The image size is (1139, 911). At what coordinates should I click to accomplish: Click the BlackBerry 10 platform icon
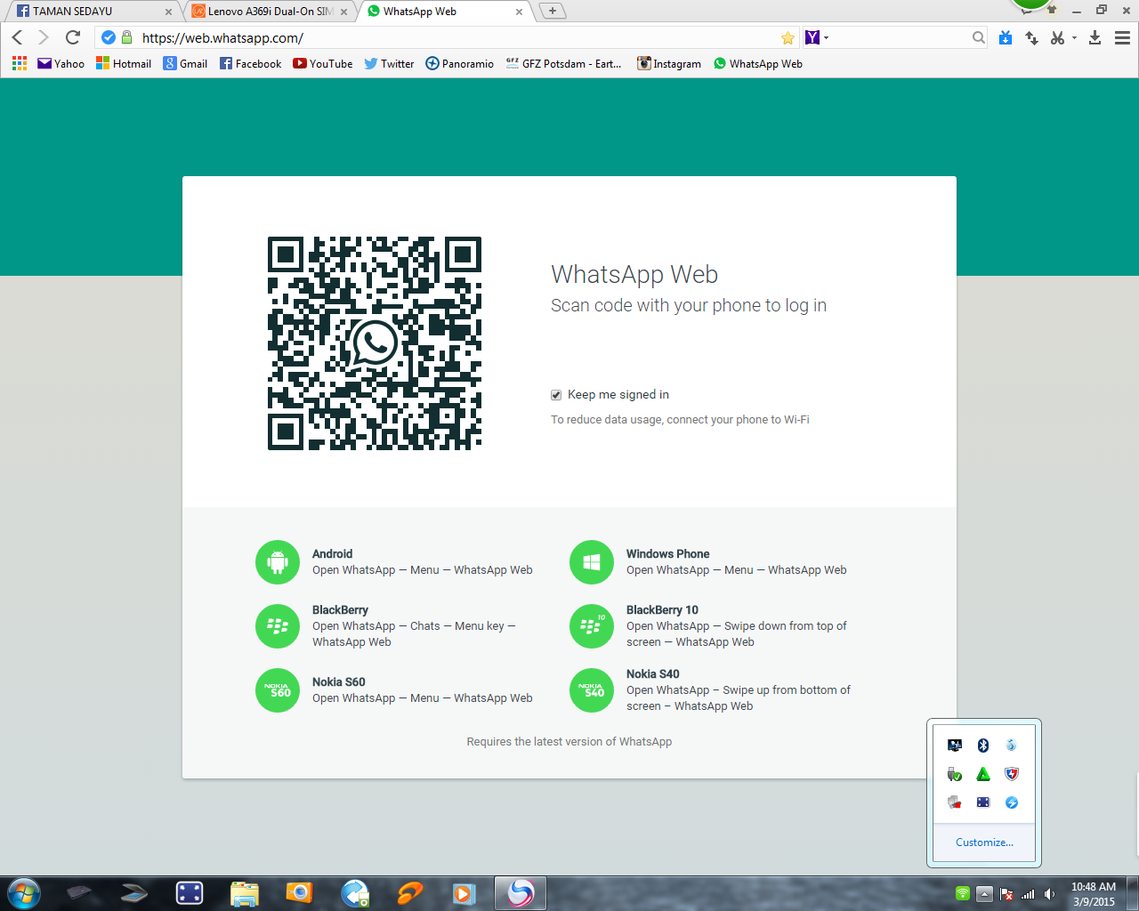592,626
